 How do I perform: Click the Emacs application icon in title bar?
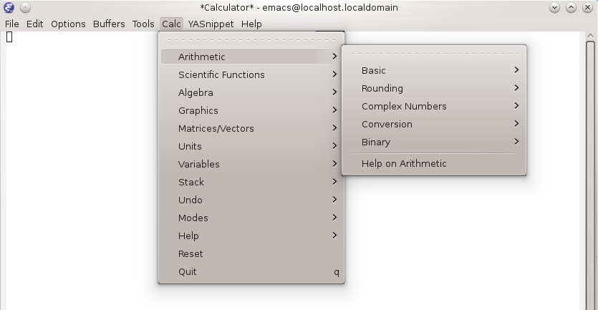(x=9, y=8)
